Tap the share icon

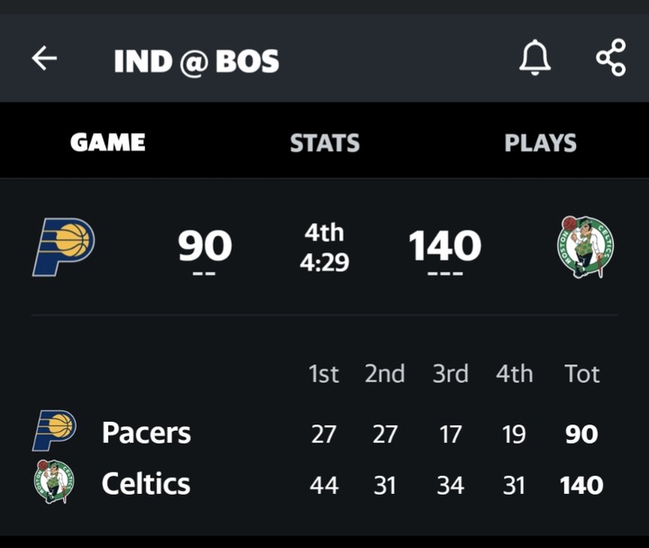click(x=610, y=59)
